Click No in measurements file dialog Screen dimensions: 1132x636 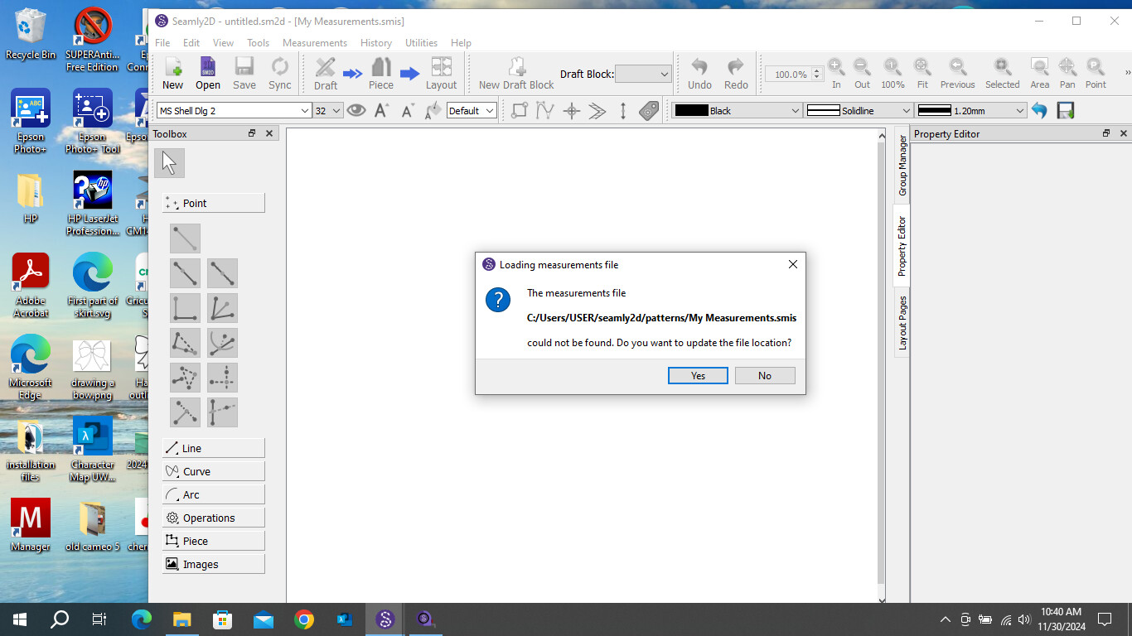(x=764, y=376)
